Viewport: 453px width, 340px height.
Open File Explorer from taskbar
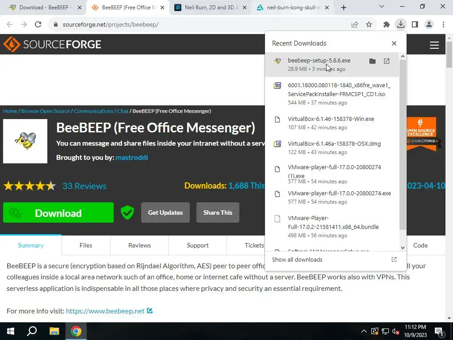(54, 331)
